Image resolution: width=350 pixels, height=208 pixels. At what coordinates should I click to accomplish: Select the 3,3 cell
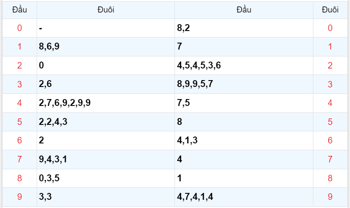(x=106, y=197)
